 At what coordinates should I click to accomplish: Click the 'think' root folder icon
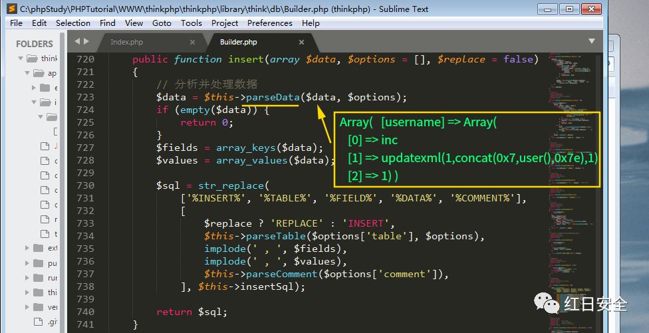tap(32, 58)
